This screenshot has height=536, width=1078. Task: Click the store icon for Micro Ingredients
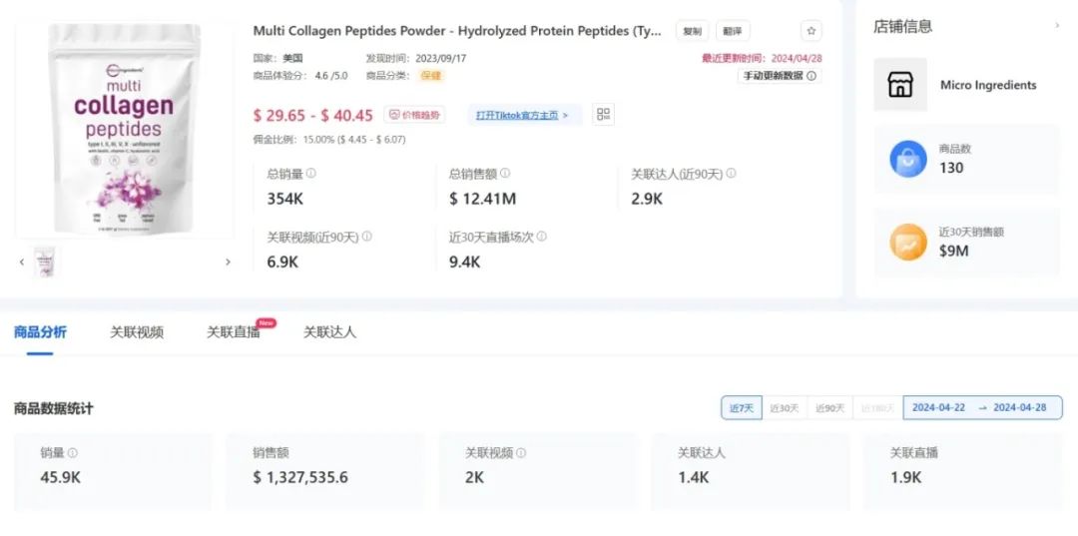[900, 85]
